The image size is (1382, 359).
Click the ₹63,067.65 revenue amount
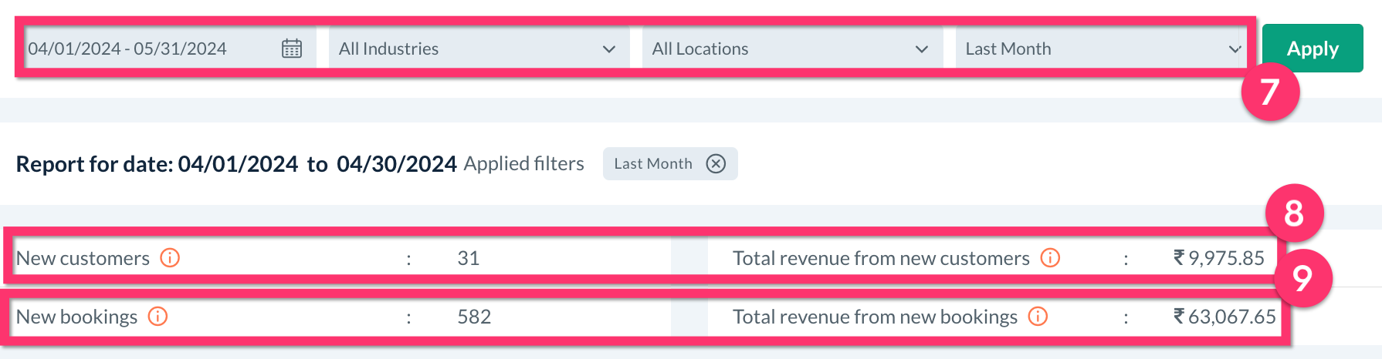click(1224, 317)
